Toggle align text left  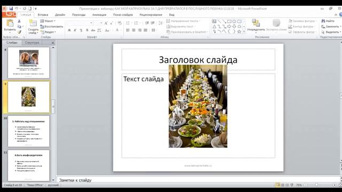128,30
